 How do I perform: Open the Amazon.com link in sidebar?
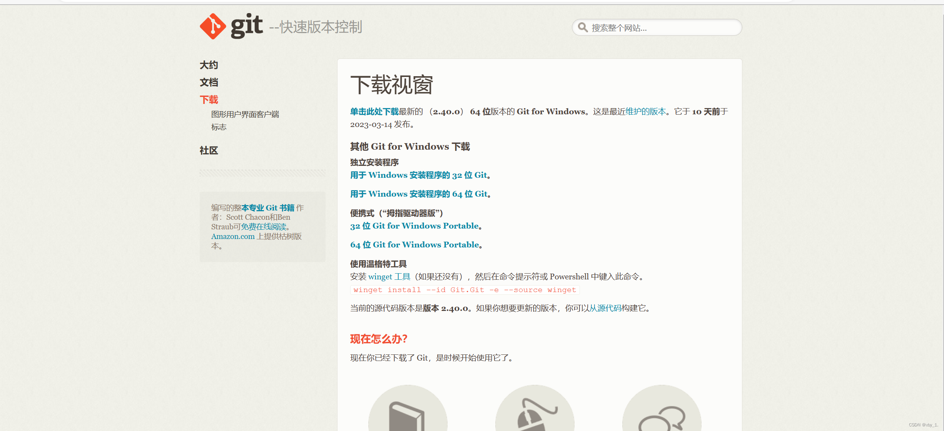click(233, 236)
